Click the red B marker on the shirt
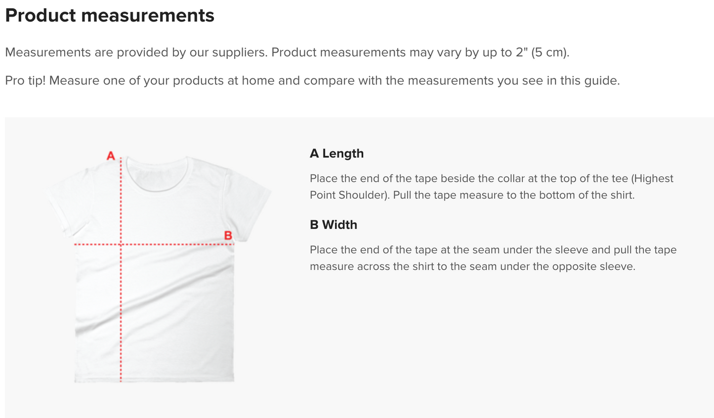Viewport: 714px width, 418px height. [228, 236]
